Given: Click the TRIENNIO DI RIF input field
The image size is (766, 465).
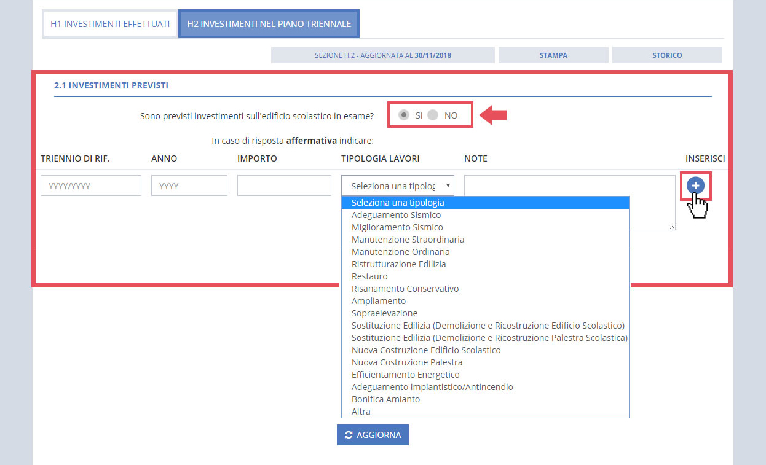Looking at the screenshot, I should pos(90,185).
